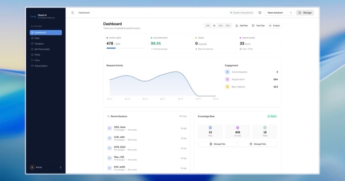Click the Manage Files button
Screen dimensions: 345x181
click(x=217, y=144)
